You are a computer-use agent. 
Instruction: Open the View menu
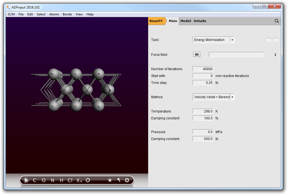pyautogui.click(x=79, y=14)
